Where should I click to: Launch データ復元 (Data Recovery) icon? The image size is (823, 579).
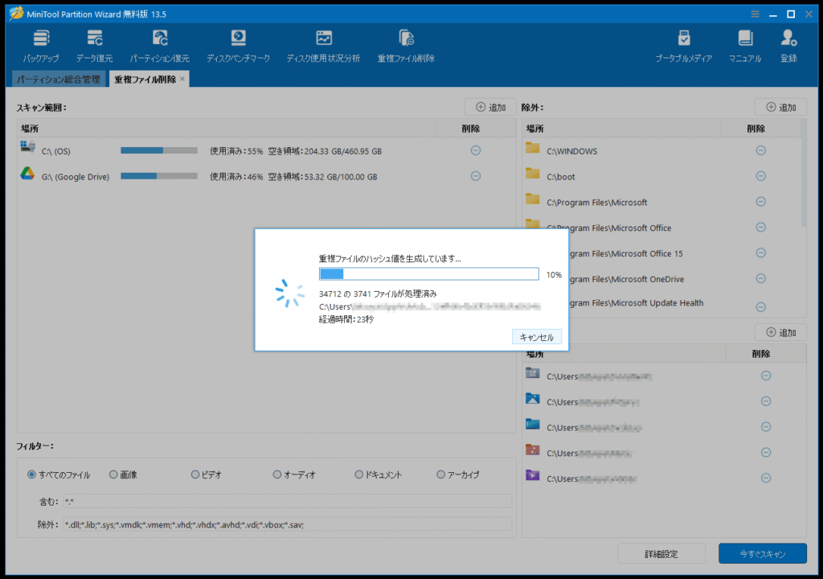(94, 46)
